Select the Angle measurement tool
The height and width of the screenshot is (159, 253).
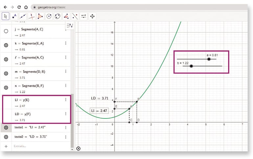click(66, 16)
